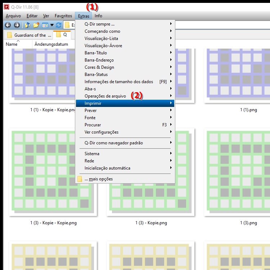Open the Fonte submenu
This screenshot has width=270, height=270.
point(125,118)
